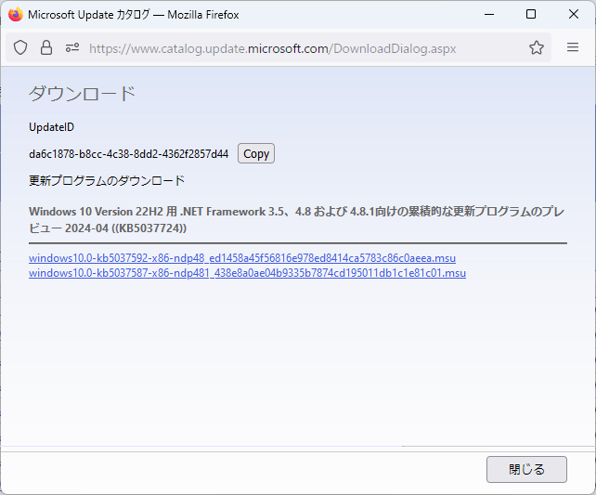Click the 閉じる button
Viewport: 596px width, 495px height.
coord(526,469)
